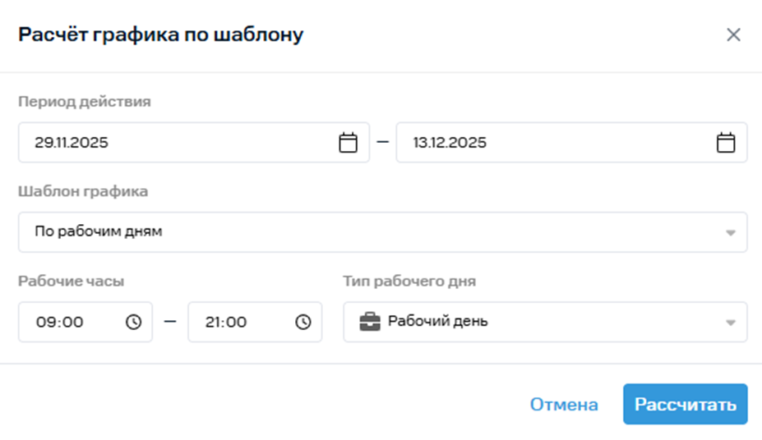Click the Период действия label
Image resolution: width=762 pixels, height=440 pixels.
[x=84, y=102]
